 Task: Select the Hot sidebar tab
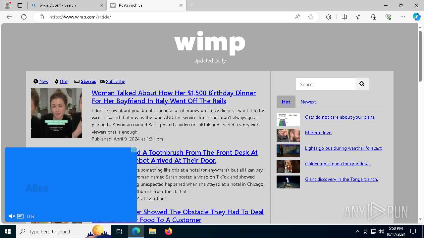286,102
